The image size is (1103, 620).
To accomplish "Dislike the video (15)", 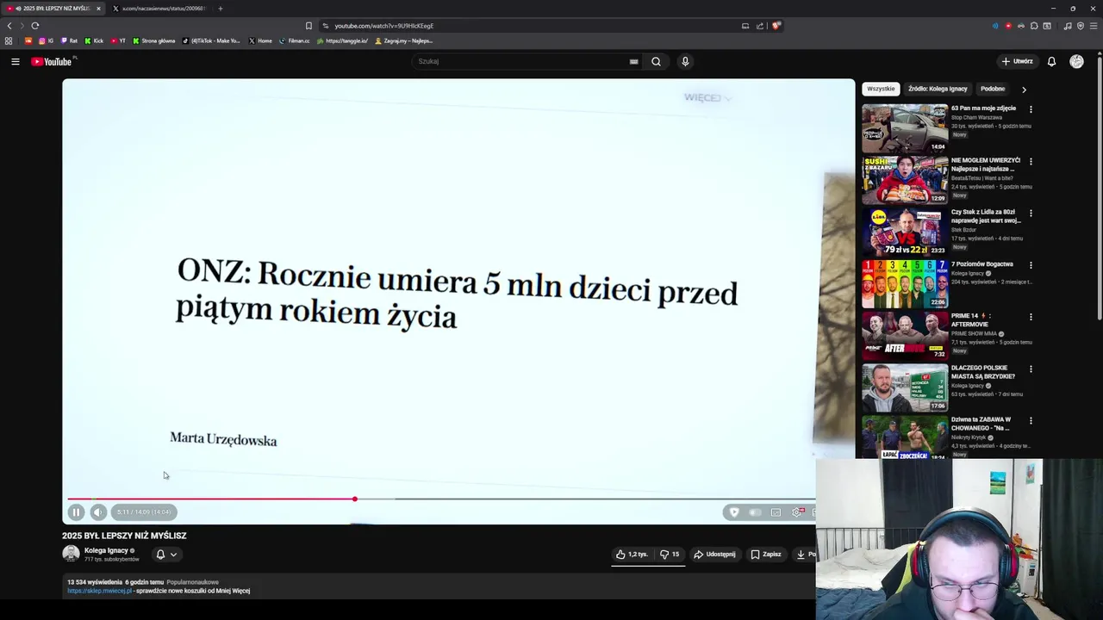I will [670, 555].
